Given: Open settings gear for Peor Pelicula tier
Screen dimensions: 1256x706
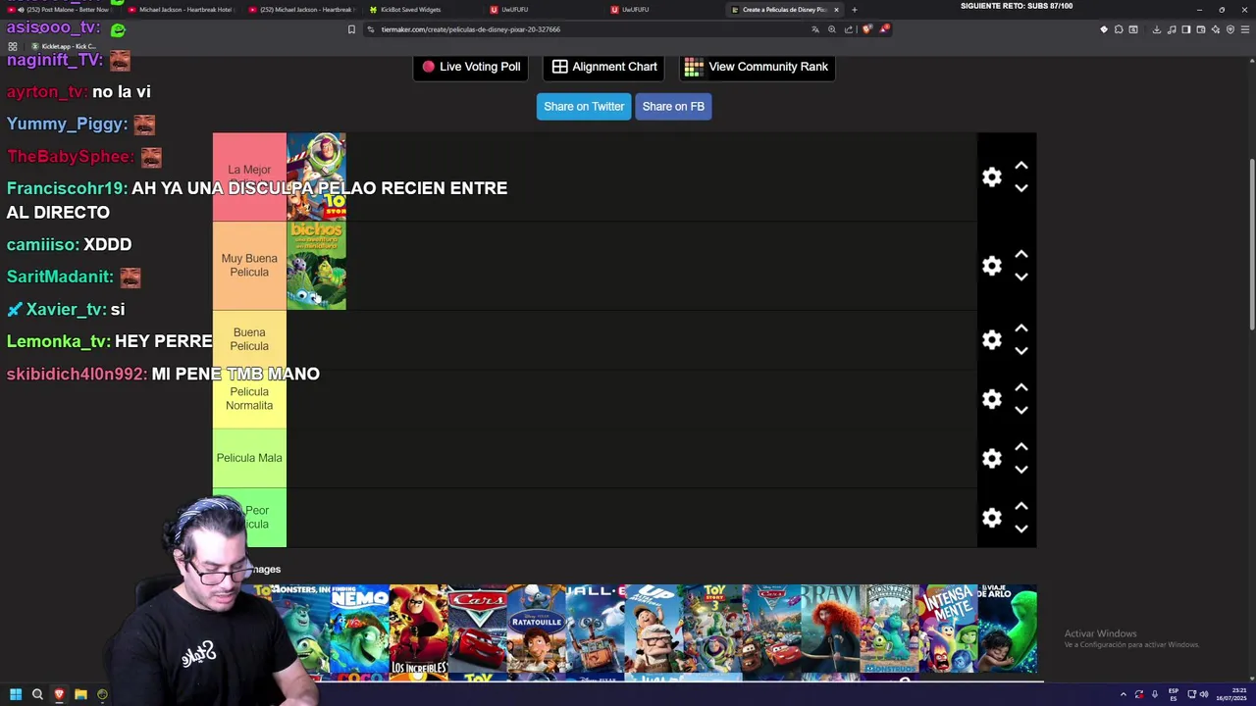Looking at the screenshot, I should tap(992, 518).
